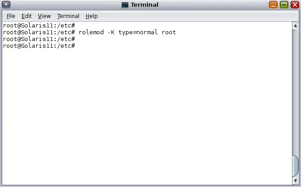
Task: Open the Terminal menu
Action: click(68, 16)
